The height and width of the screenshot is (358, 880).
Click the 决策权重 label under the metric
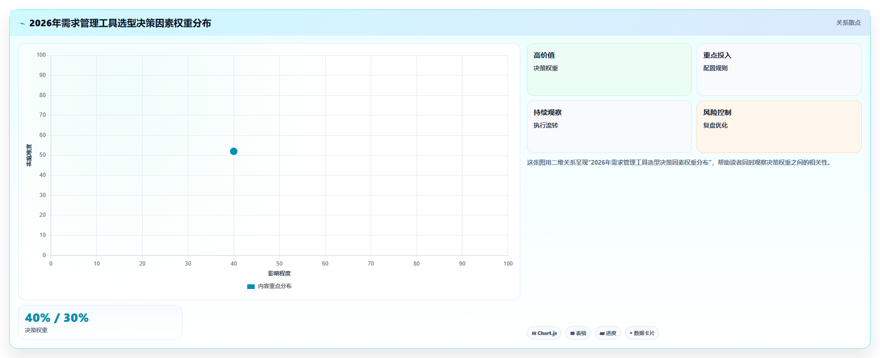click(x=36, y=330)
